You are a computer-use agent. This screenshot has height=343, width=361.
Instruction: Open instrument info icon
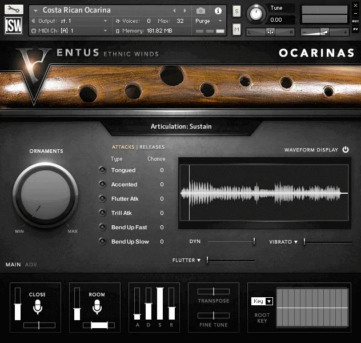pyautogui.click(x=218, y=11)
